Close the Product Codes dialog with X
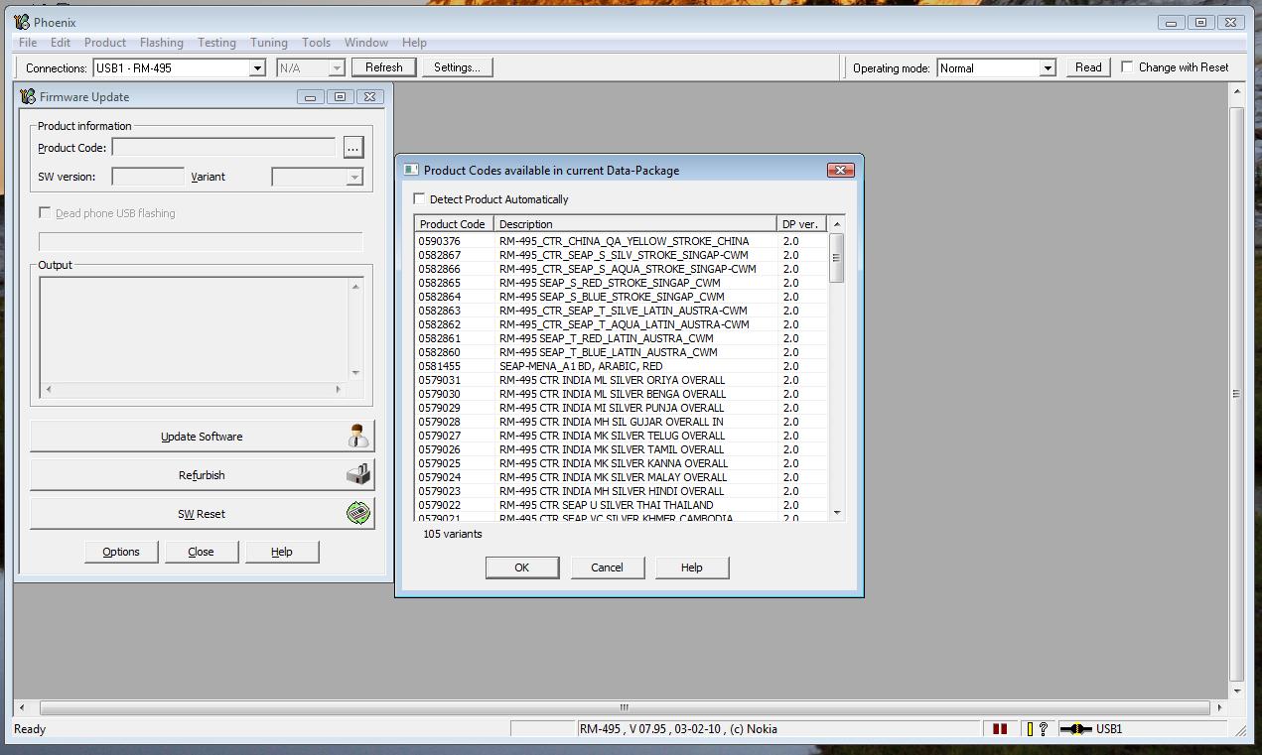 (840, 170)
